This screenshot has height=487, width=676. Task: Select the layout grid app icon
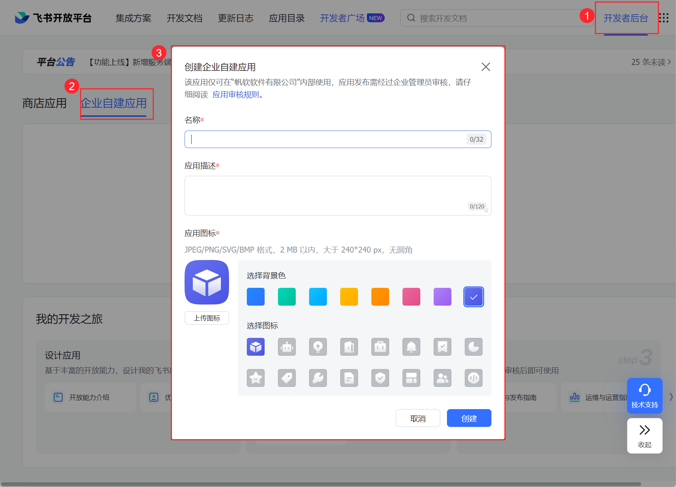click(411, 378)
